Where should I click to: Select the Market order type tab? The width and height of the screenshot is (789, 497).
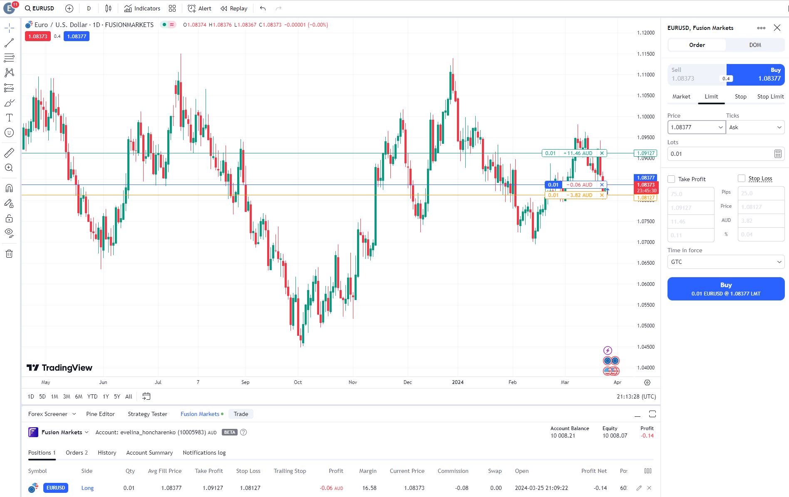(681, 96)
